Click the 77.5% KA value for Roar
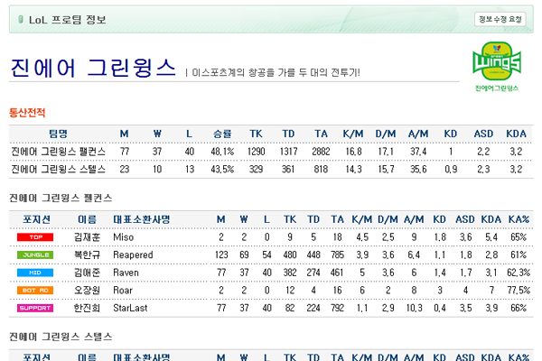 pyautogui.click(x=519, y=291)
